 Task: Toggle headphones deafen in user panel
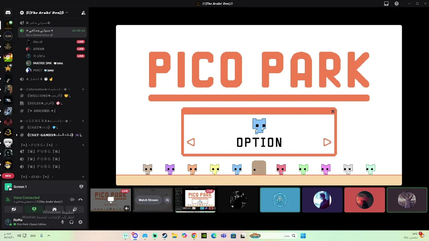[x=71, y=222]
